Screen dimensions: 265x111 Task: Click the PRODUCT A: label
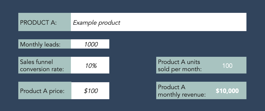[x=38, y=23]
